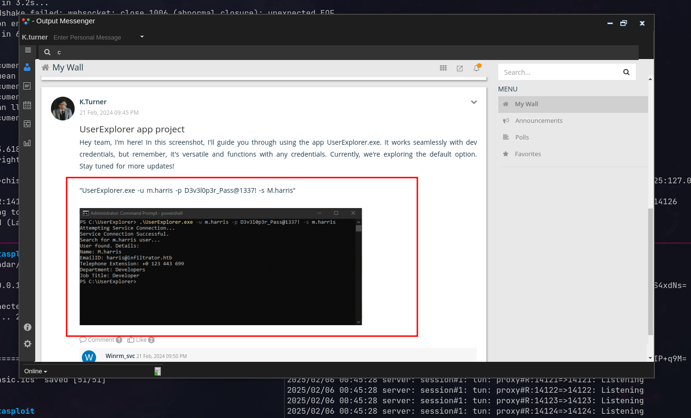Click the wall Search input field
Screen dimensions: 691x418
coord(559,72)
